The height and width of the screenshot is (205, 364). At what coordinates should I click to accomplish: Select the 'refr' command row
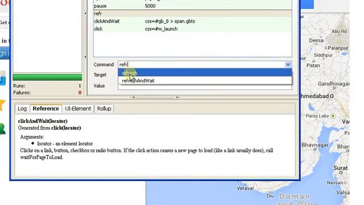192,14
